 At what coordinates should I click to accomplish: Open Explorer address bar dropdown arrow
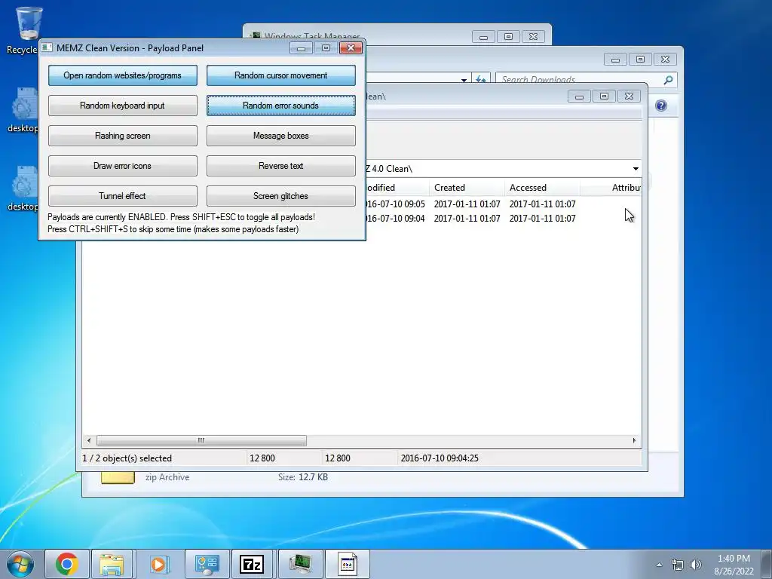click(464, 80)
